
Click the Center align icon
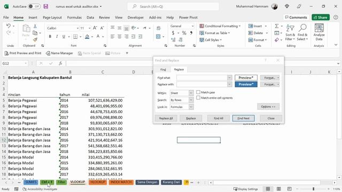(x=120, y=37)
